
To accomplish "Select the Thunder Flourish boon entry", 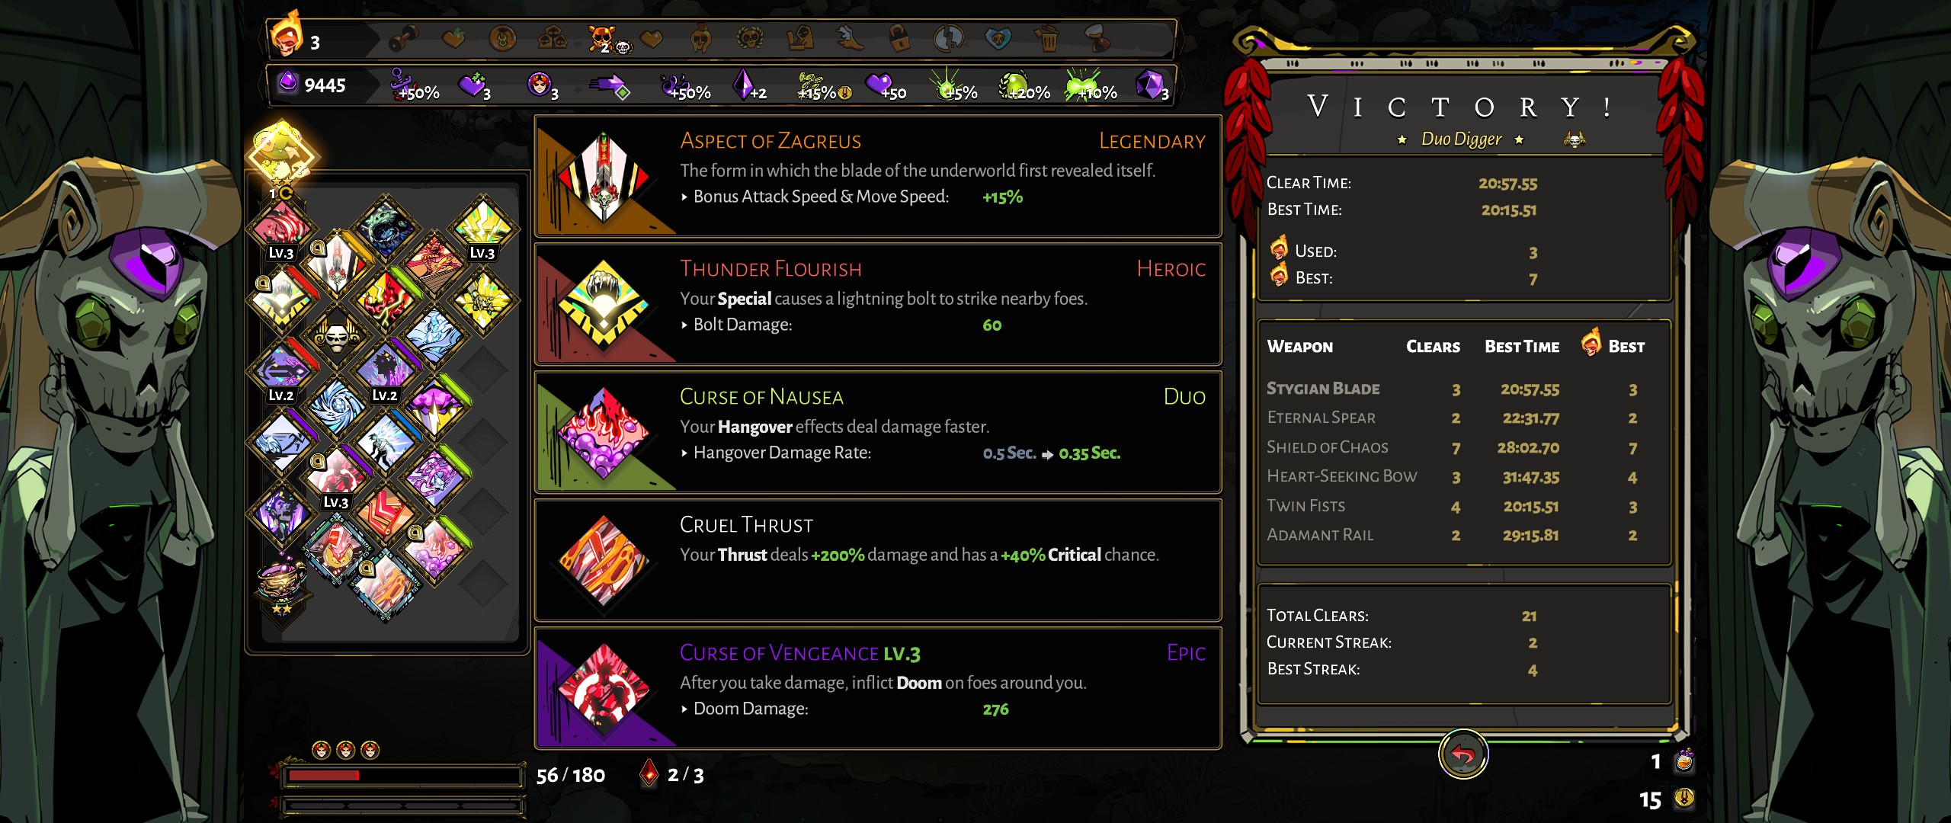I will (878, 304).
